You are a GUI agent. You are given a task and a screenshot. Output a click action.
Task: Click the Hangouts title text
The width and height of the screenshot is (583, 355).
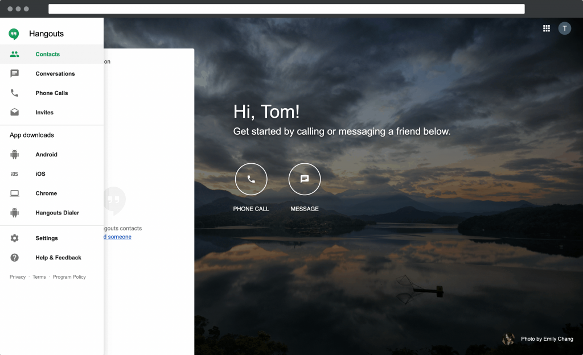[x=47, y=34]
